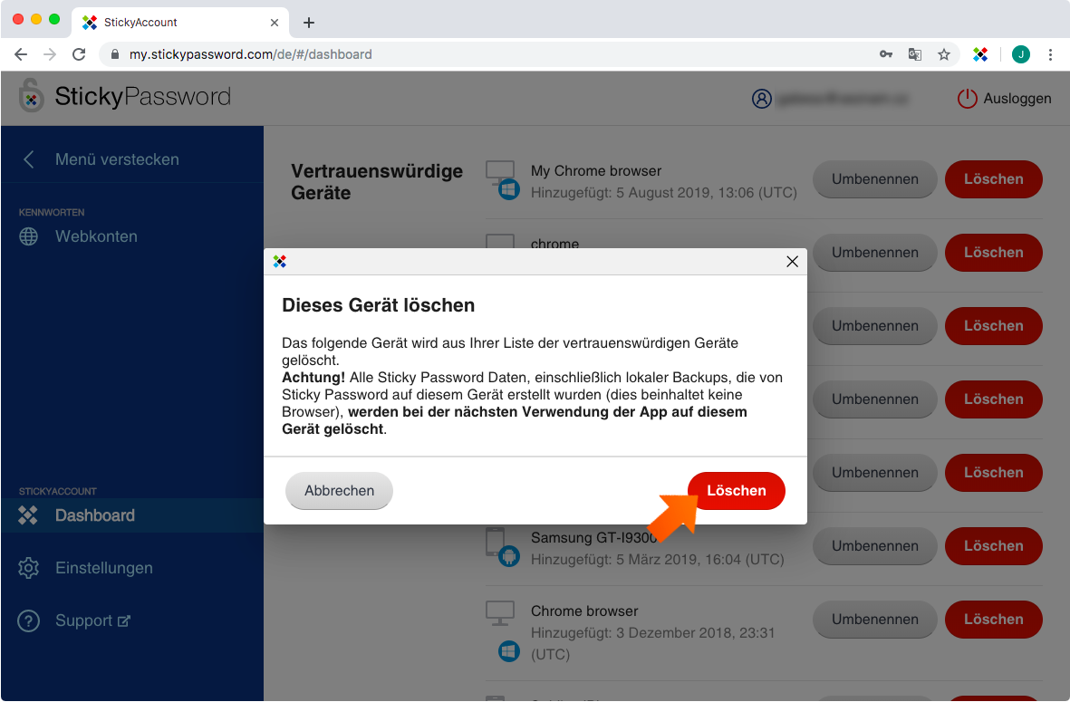
Task: Click the user account avatar icon
Action: pyautogui.click(x=762, y=99)
